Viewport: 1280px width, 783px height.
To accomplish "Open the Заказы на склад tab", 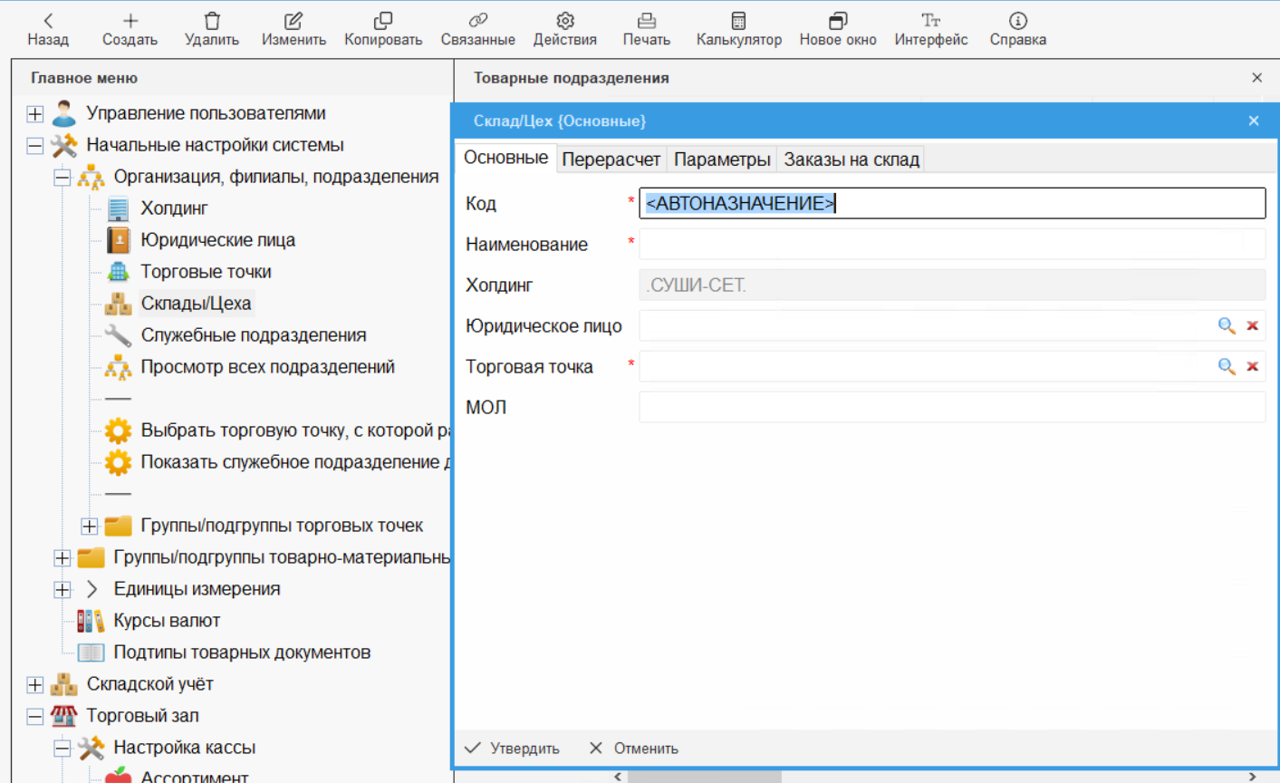I will click(x=851, y=159).
